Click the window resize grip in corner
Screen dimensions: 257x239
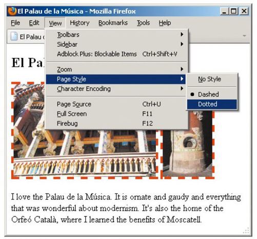(246, 231)
